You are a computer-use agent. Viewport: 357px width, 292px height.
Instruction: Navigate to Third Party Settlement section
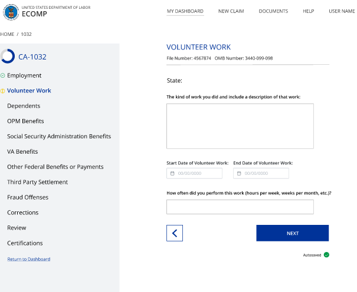[x=37, y=182]
